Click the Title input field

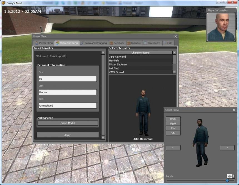tap(68, 105)
